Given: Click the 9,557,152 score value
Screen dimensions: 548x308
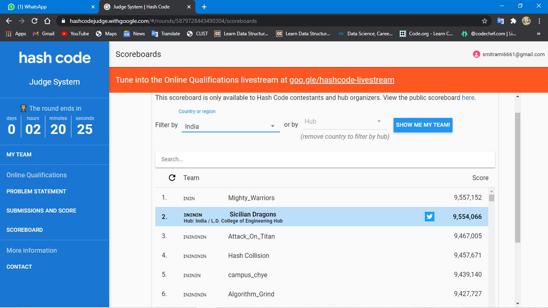Looking at the screenshot, I should [x=468, y=198].
